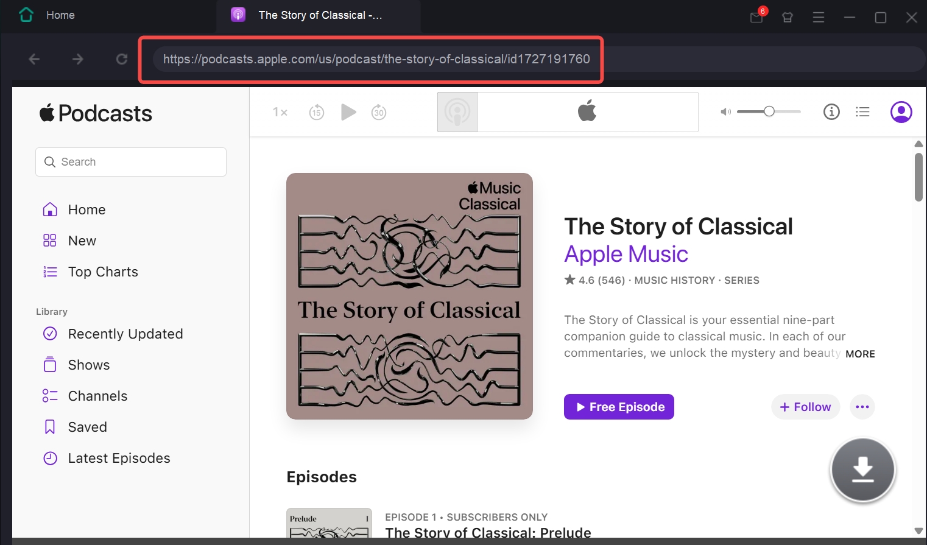Viewport: 927px width, 545px height.
Task: Mute with the speaker volume icon
Action: point(725,112)
